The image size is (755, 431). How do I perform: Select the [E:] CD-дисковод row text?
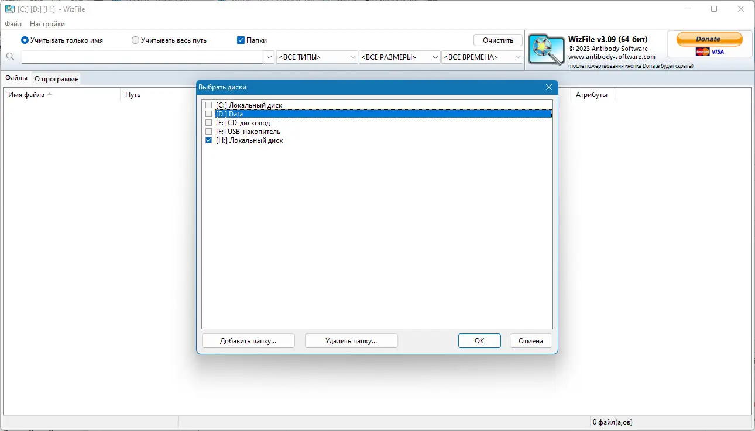[243, 123]
